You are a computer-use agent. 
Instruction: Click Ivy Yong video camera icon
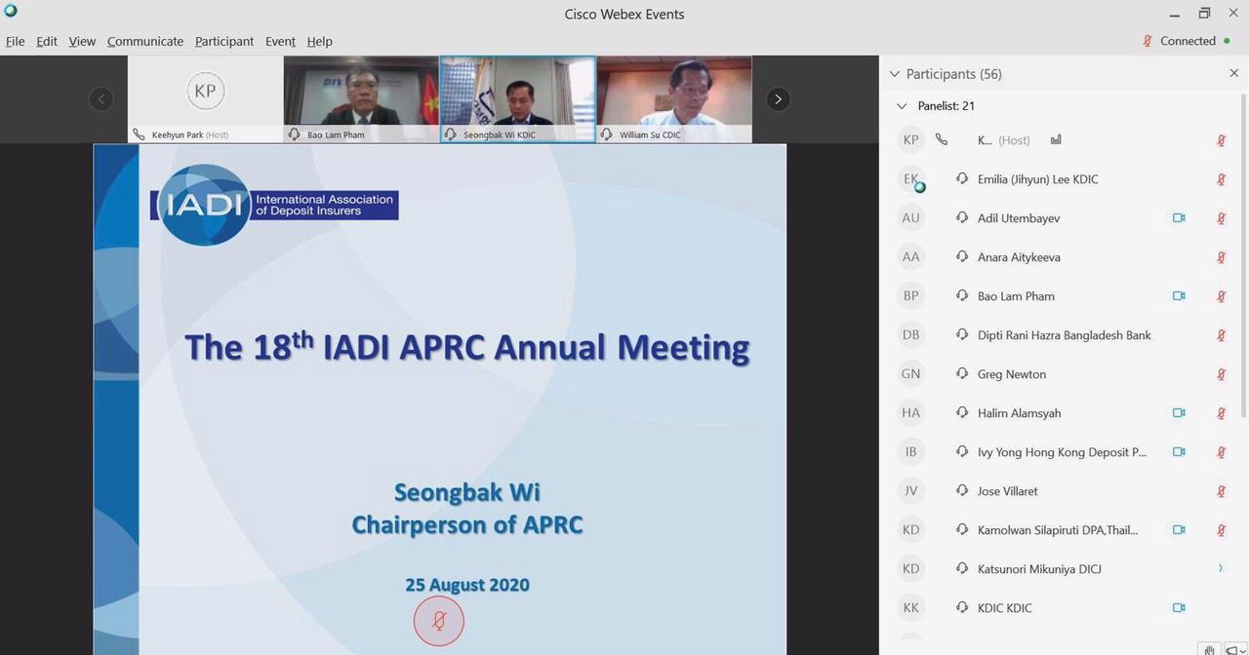click(1179, 452)
